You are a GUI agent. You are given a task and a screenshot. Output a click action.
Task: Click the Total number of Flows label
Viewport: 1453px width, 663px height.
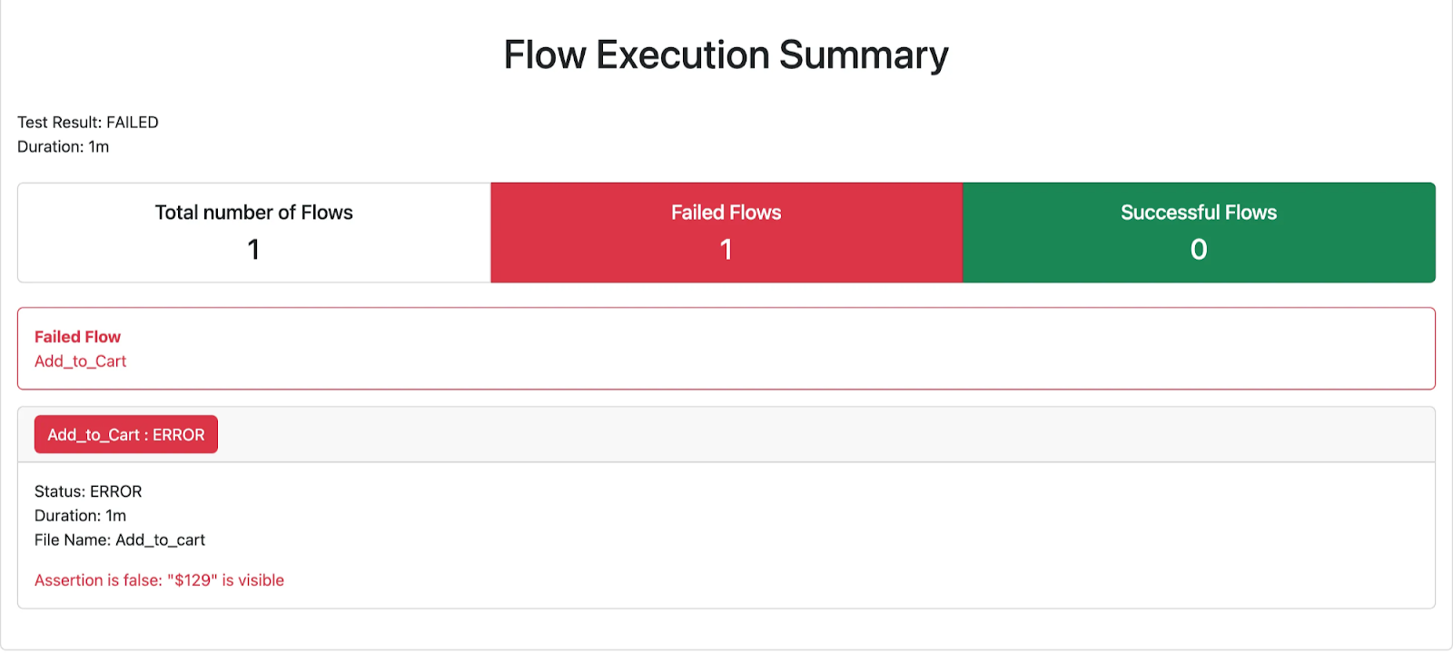253,213
